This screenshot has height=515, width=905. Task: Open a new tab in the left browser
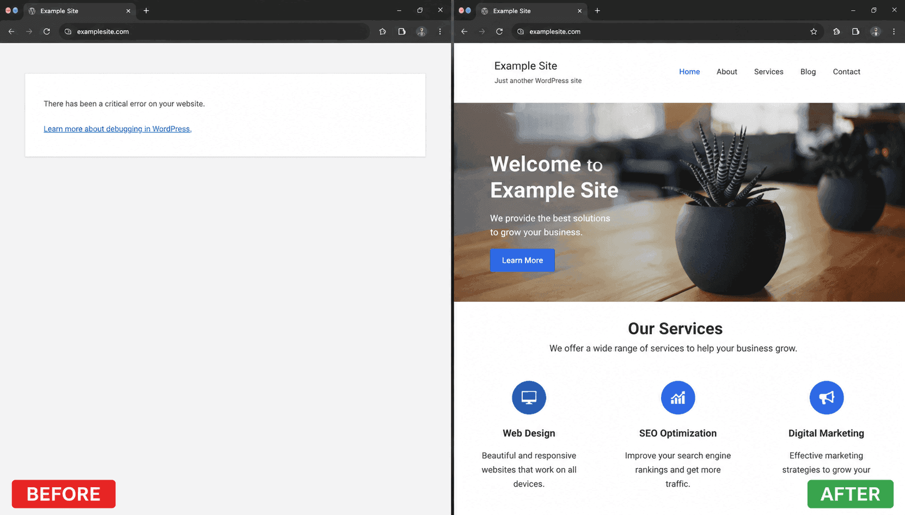pos(146,10)
